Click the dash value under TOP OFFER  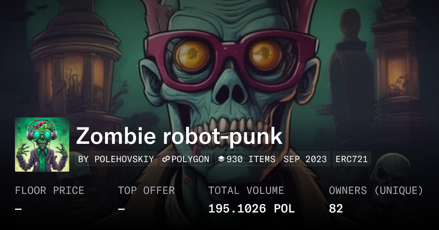121,209
